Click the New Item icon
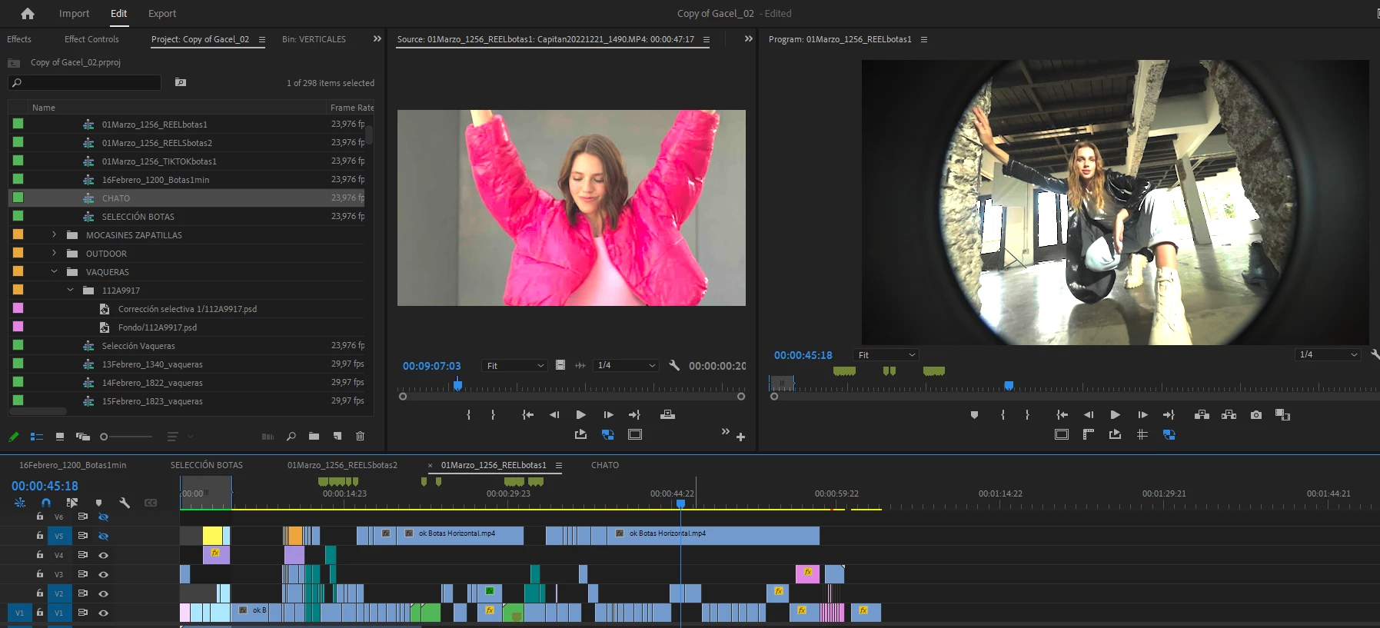 (337, 437)
